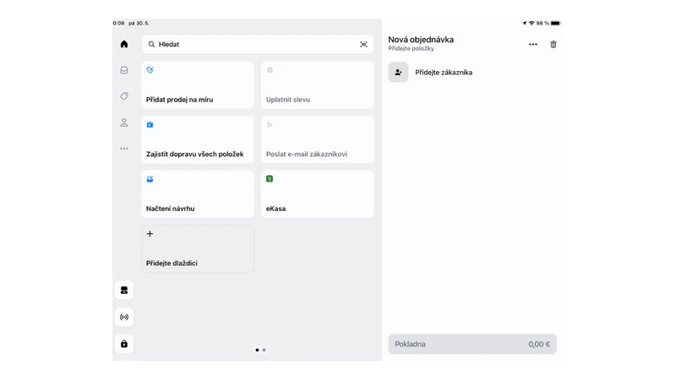Open the order options three-dots menu
Screen dimensions: 676x380
(x=533, y=45)
